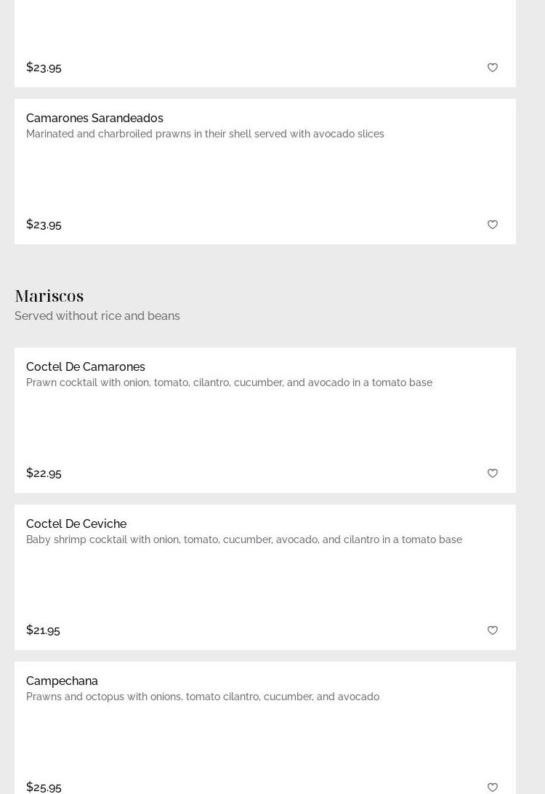Select the baby shrimp cocktail description
The image size is (545, 794).
(244, 540)
